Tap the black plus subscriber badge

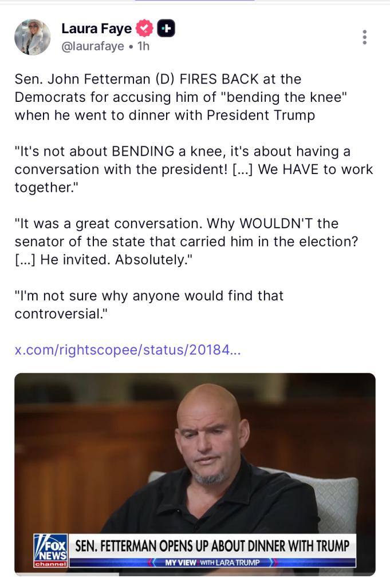(166, 28)
